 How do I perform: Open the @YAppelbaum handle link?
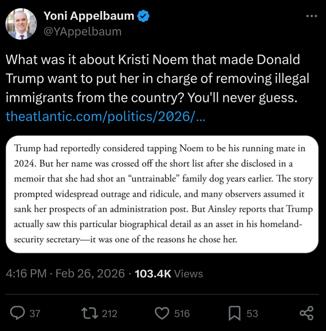tap(82, 31)
